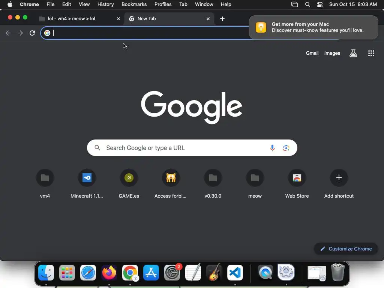Launch Safari from the Dock
Image resolution: width=384 pixels, height=288 pixels.
pos(88,273)
